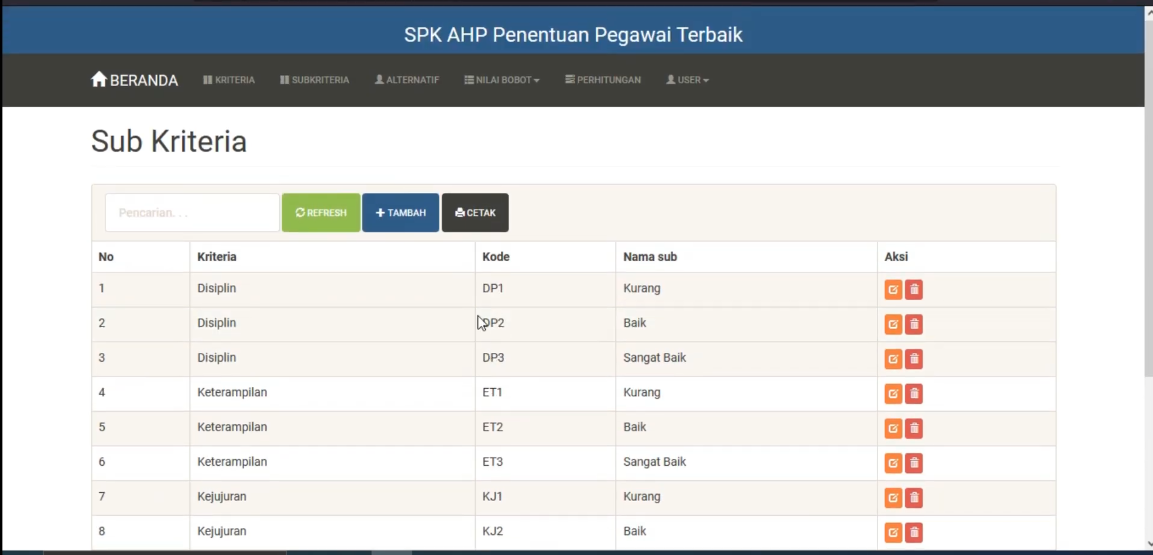The height and width of the screenshot is (555, 1153).
Task: Delete the row with code ET1
Action: coord(914,394)
